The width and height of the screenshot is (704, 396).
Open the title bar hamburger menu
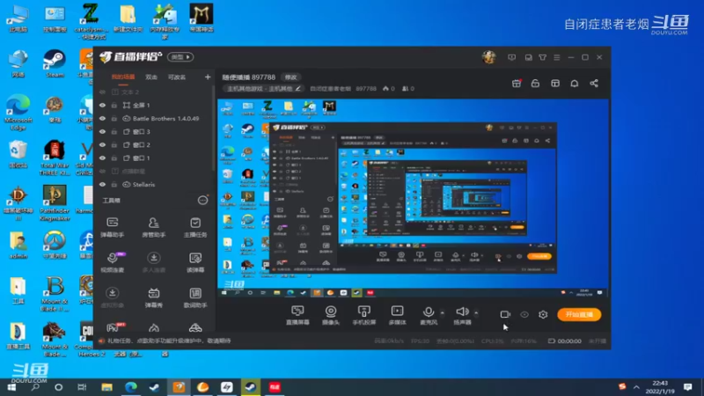557,57
